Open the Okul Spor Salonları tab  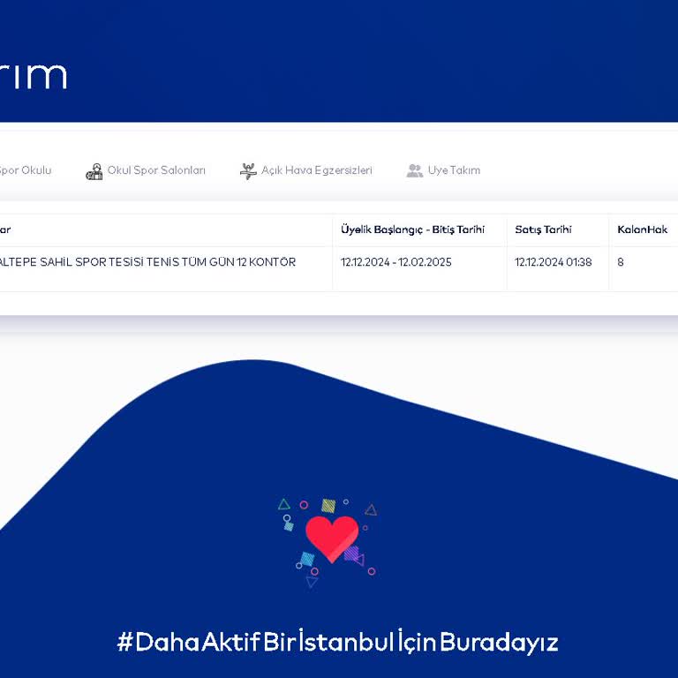coord(146,170)
